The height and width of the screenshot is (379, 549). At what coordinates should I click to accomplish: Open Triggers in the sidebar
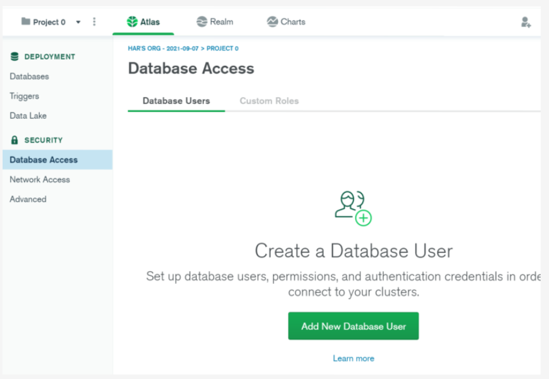point(24,96)
